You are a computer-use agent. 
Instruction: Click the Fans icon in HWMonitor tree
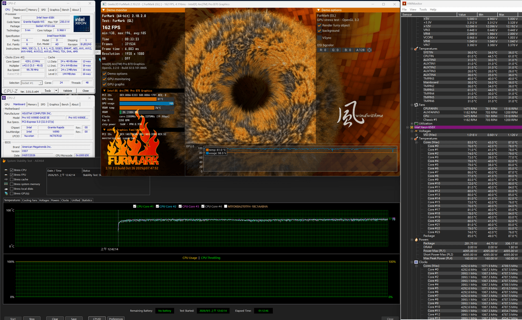click(x=416, y=104)
